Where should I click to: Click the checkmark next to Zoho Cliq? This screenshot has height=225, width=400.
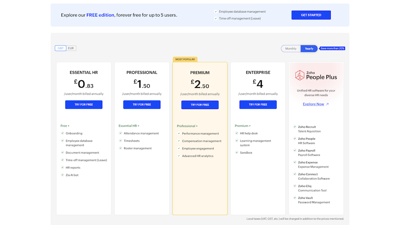[295, 186]
